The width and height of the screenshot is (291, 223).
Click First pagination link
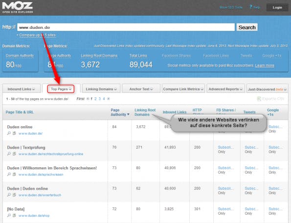[x=80, y=99]
